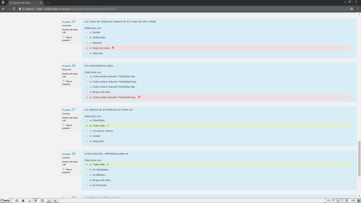Reload the page with the refresh icon
The image size is (361, 203).
tap(14, 9)
